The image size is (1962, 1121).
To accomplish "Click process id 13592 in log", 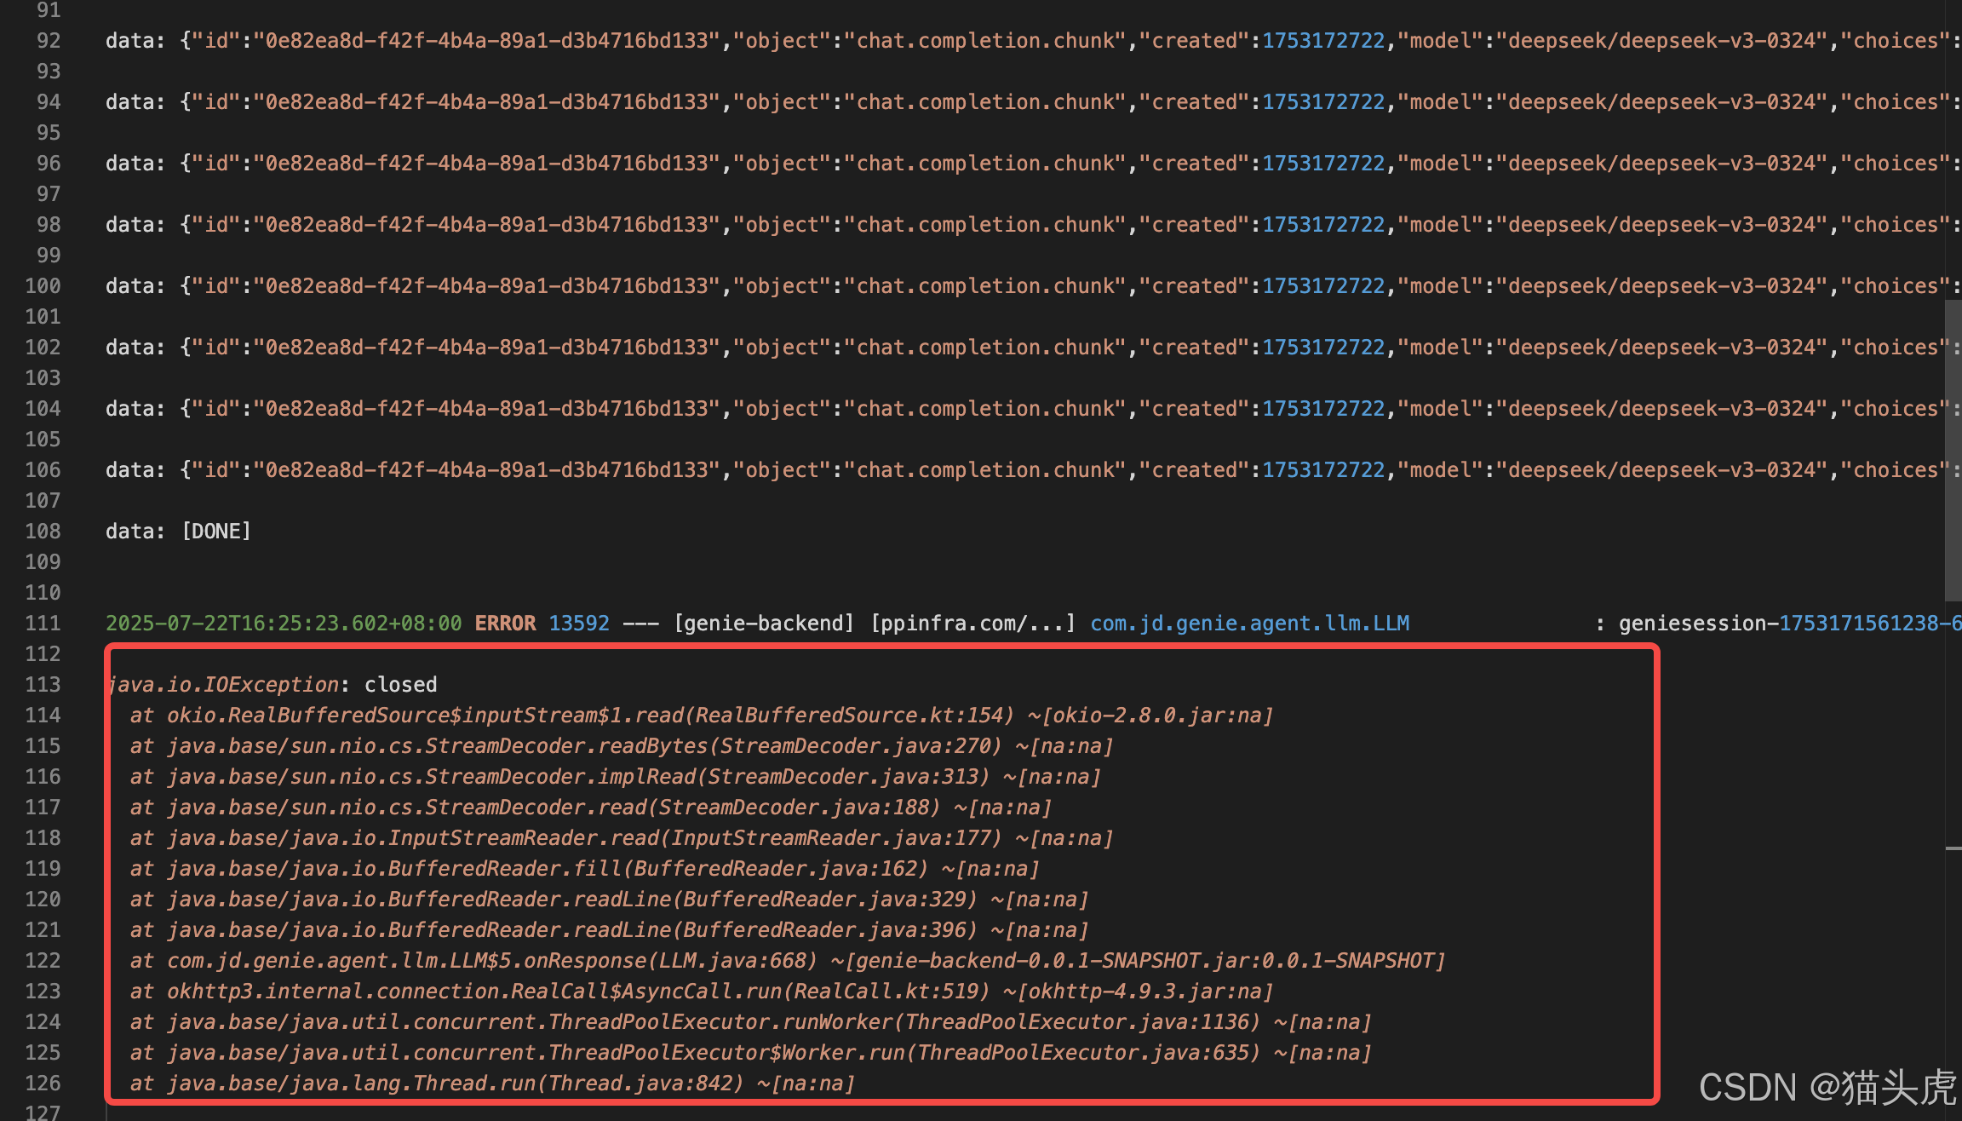I will pos(579,624).
